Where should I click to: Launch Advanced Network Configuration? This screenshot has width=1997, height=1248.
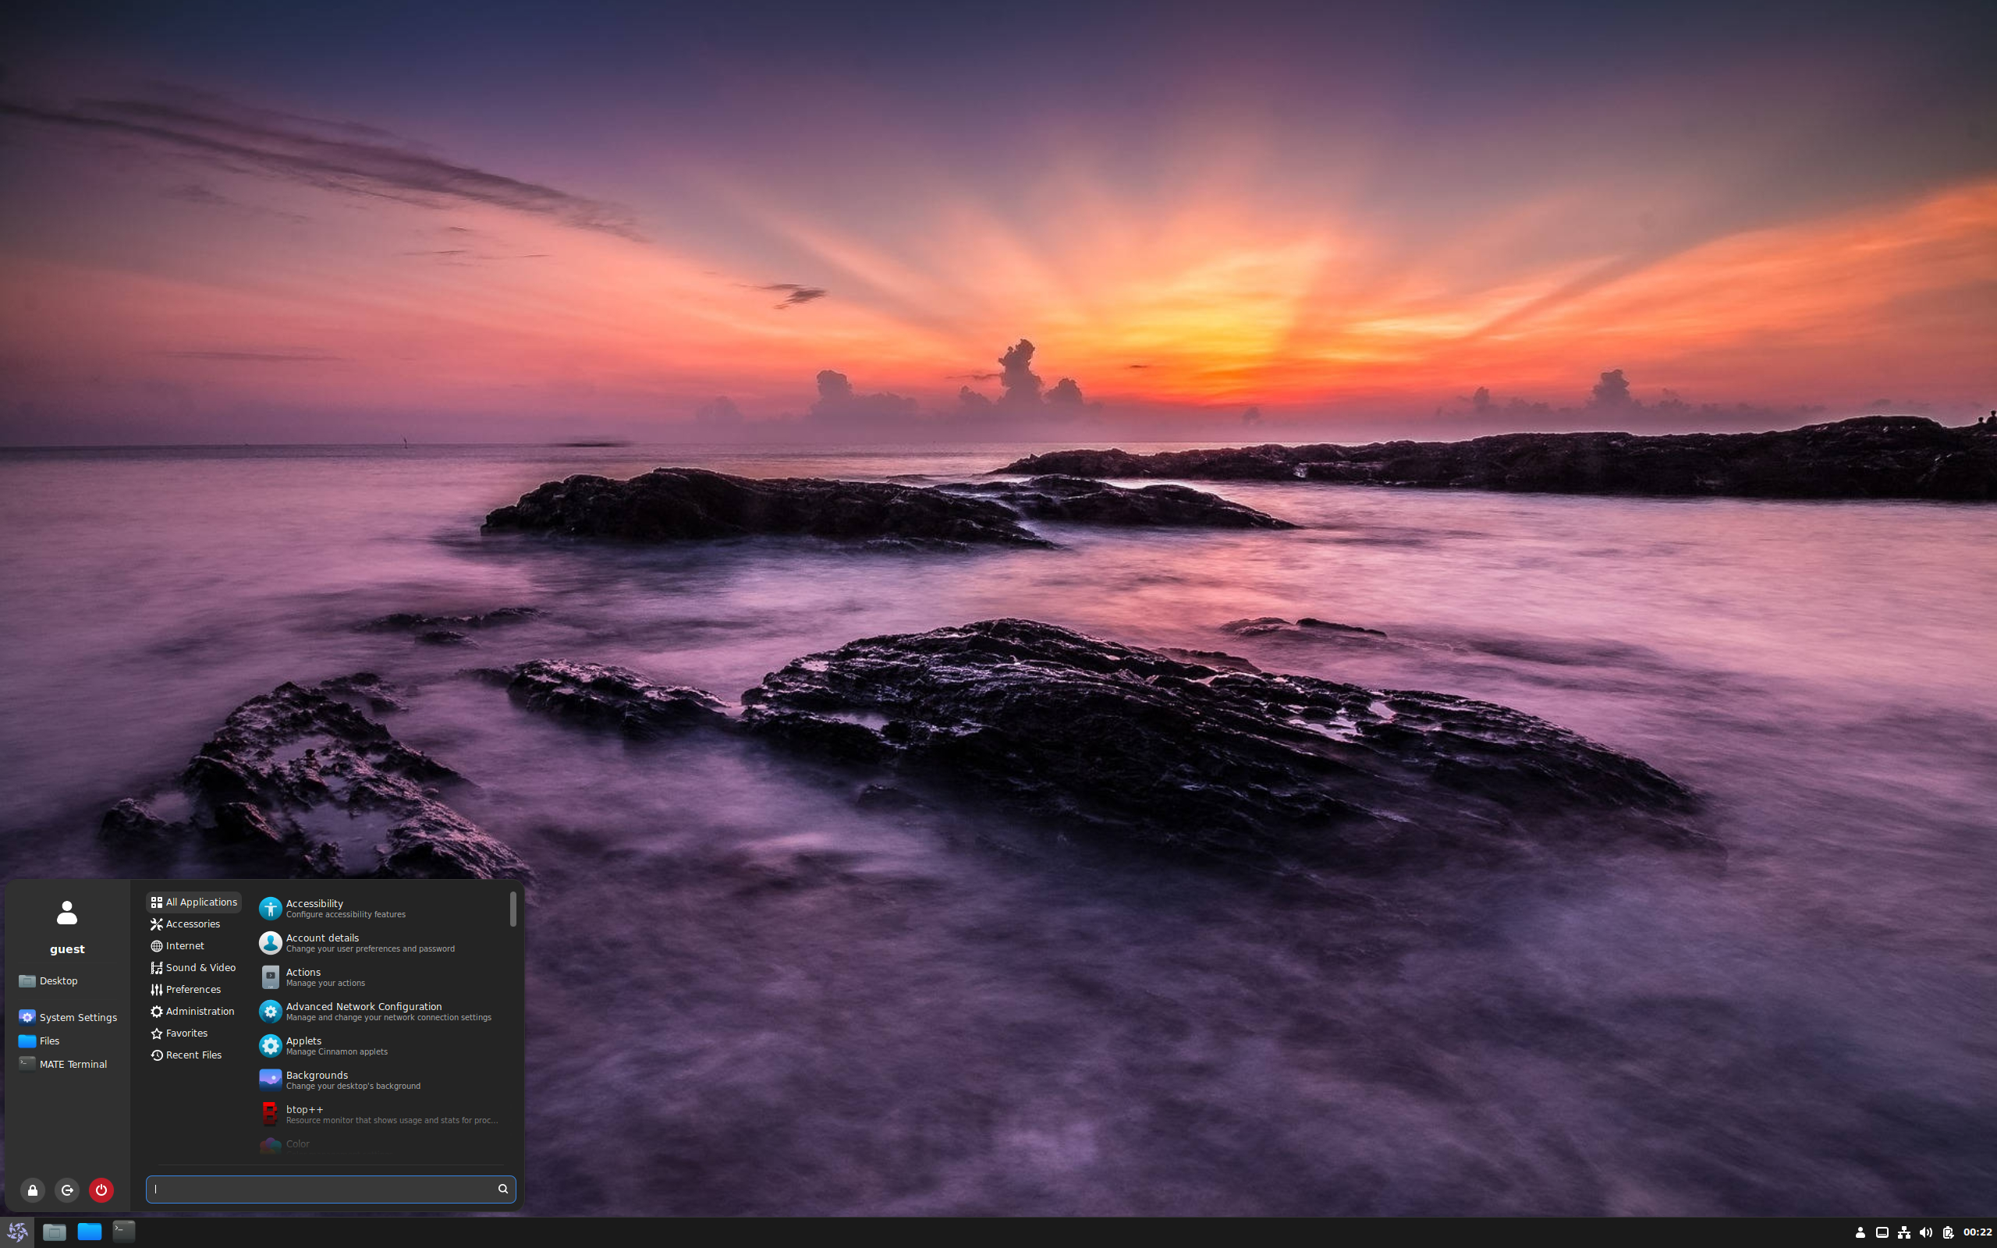pos(381,1011)
